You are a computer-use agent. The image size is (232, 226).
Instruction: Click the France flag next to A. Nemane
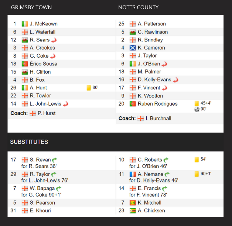[133, 174]
